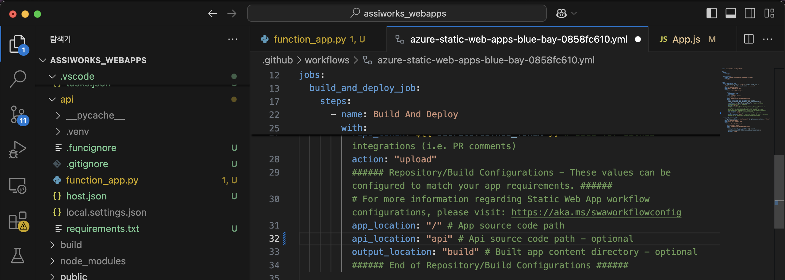
Task: Click workflows in the breadcrumb path
Action: coord(327,60)
